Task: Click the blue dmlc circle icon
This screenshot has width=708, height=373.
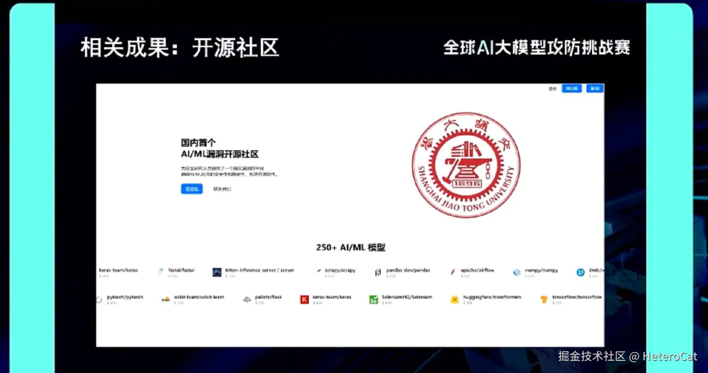Action: click(580, 272)
